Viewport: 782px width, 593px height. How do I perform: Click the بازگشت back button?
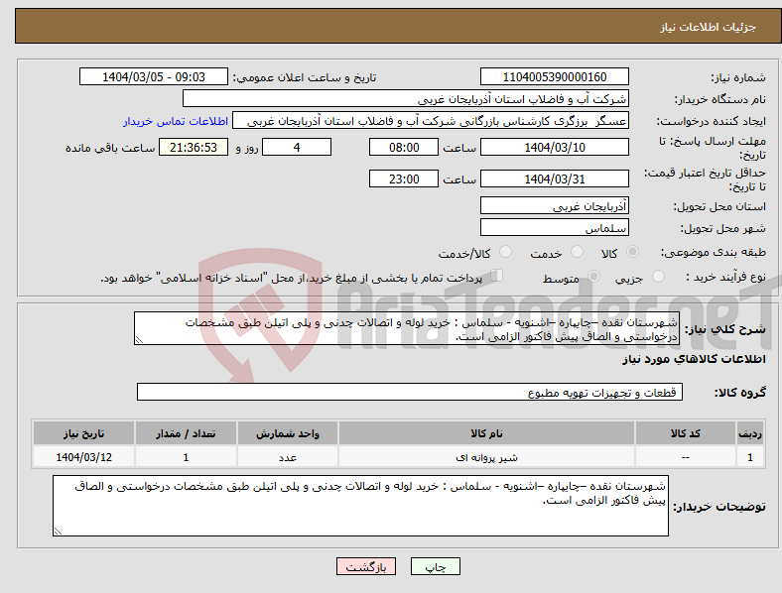pyautogui.click(x=366, y=566)
